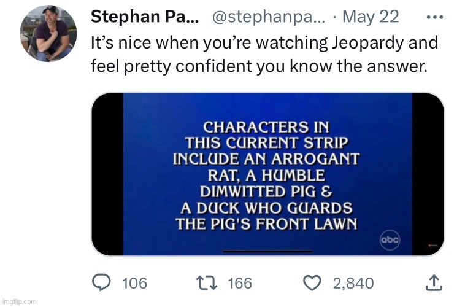View the 2,840 likes count
Image resolution: width=465 pixels, height=307 pixels.
353,283
